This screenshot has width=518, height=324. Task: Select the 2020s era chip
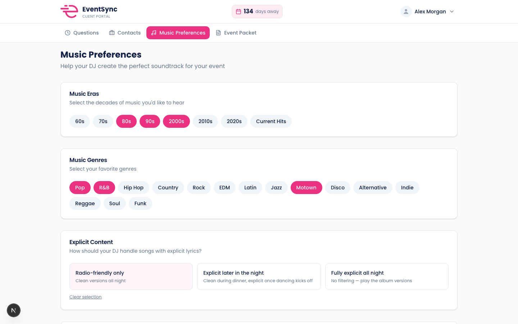pos(234,121)
